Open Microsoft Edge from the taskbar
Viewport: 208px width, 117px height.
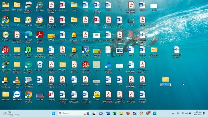coord(155,113)
